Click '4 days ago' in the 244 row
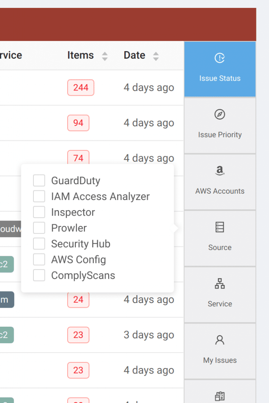Image resolution: width=269 pixels, height=403 pixels. tap(149, 88)
